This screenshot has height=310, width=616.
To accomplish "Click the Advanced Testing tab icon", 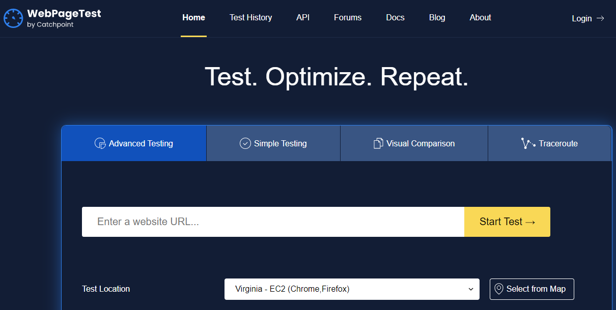I will click(x=100, y=143).
